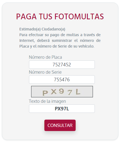Click the captcha image showing PX97L
Viewport: 120px width, 143px height.
(x=62, y=92)
